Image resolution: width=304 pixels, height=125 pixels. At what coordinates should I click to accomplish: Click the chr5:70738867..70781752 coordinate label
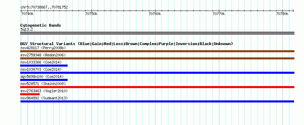pyautogui.click(x=44, y=8)
